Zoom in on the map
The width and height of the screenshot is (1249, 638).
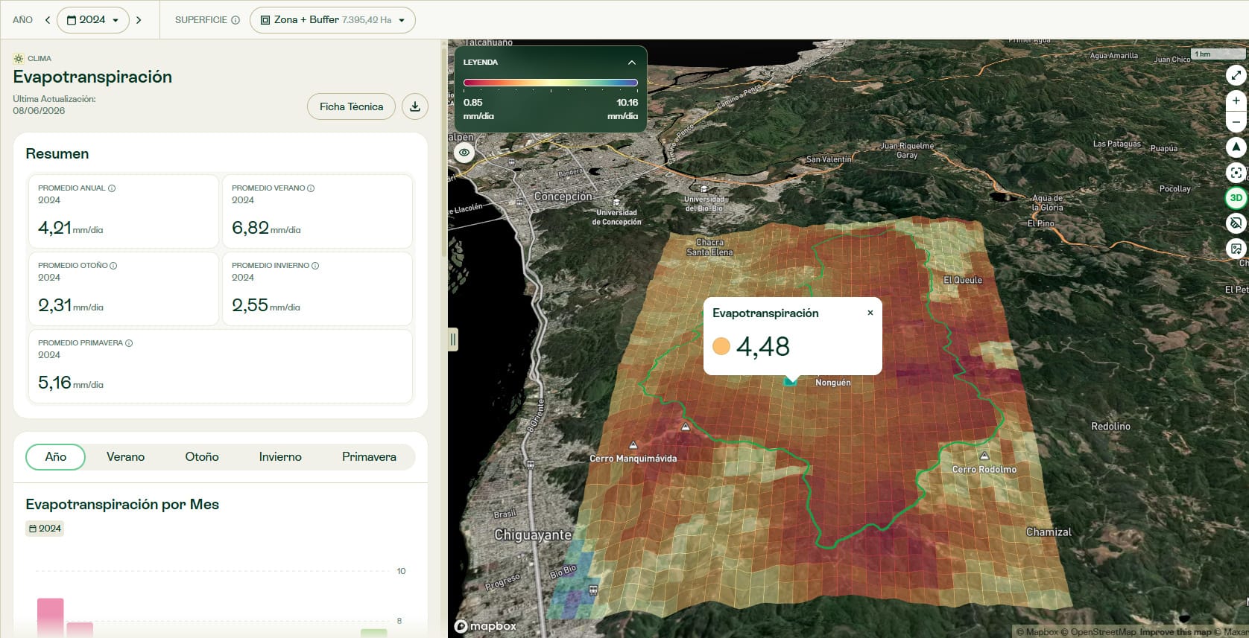(x=1236, y=101)
